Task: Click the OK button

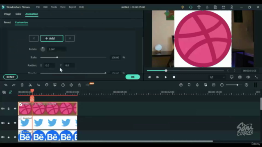Action: pos(133,77)
